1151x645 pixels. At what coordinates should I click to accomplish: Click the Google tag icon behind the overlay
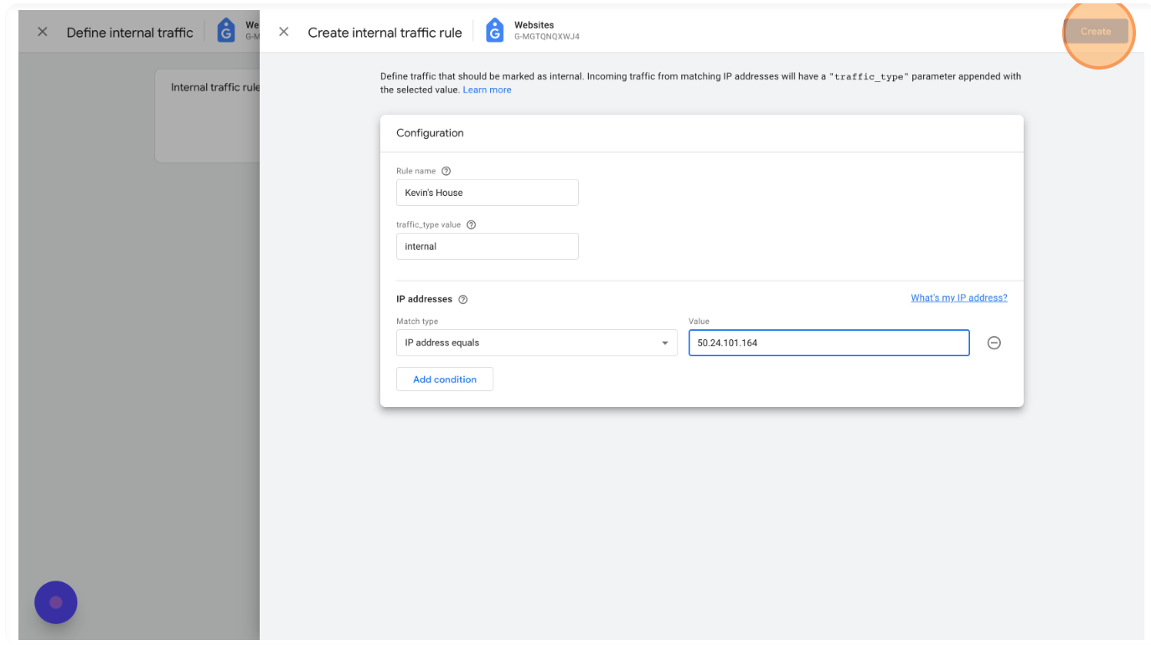click(226, 31)
